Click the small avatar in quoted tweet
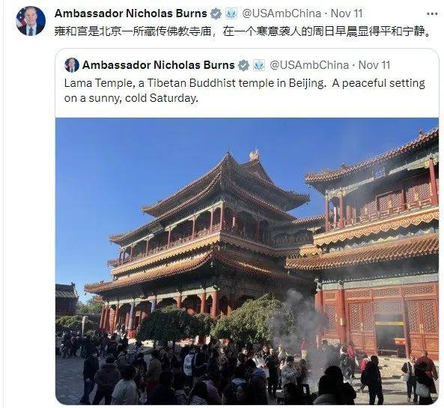Viewport: 444px width, 408px height. click(x=72, y=65)
